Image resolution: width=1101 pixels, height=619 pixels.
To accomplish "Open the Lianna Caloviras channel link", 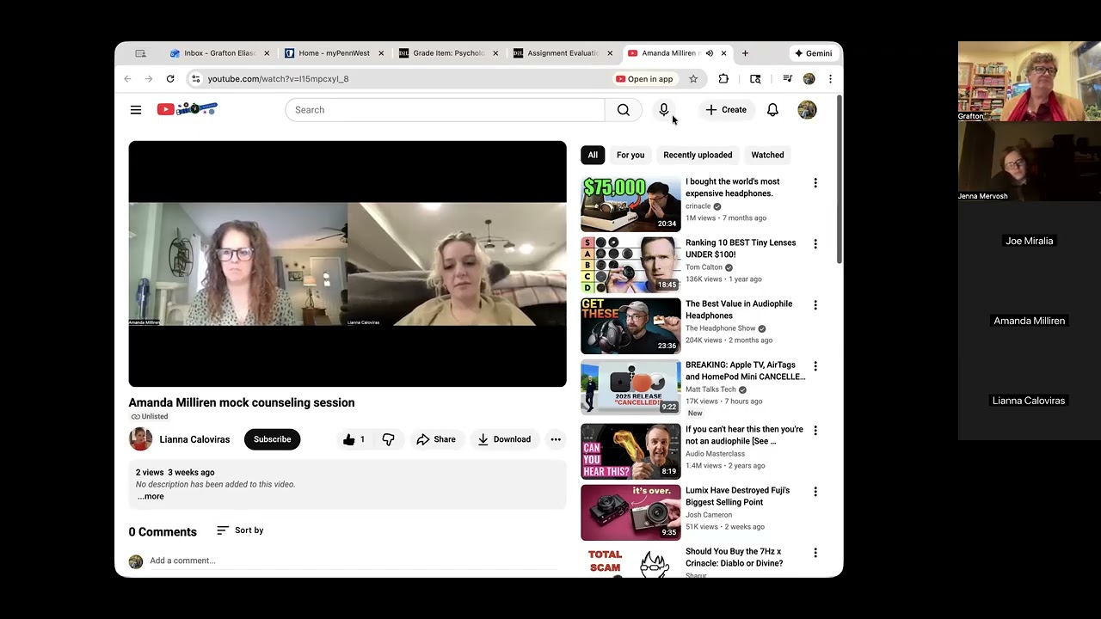I will coord(194,439).
